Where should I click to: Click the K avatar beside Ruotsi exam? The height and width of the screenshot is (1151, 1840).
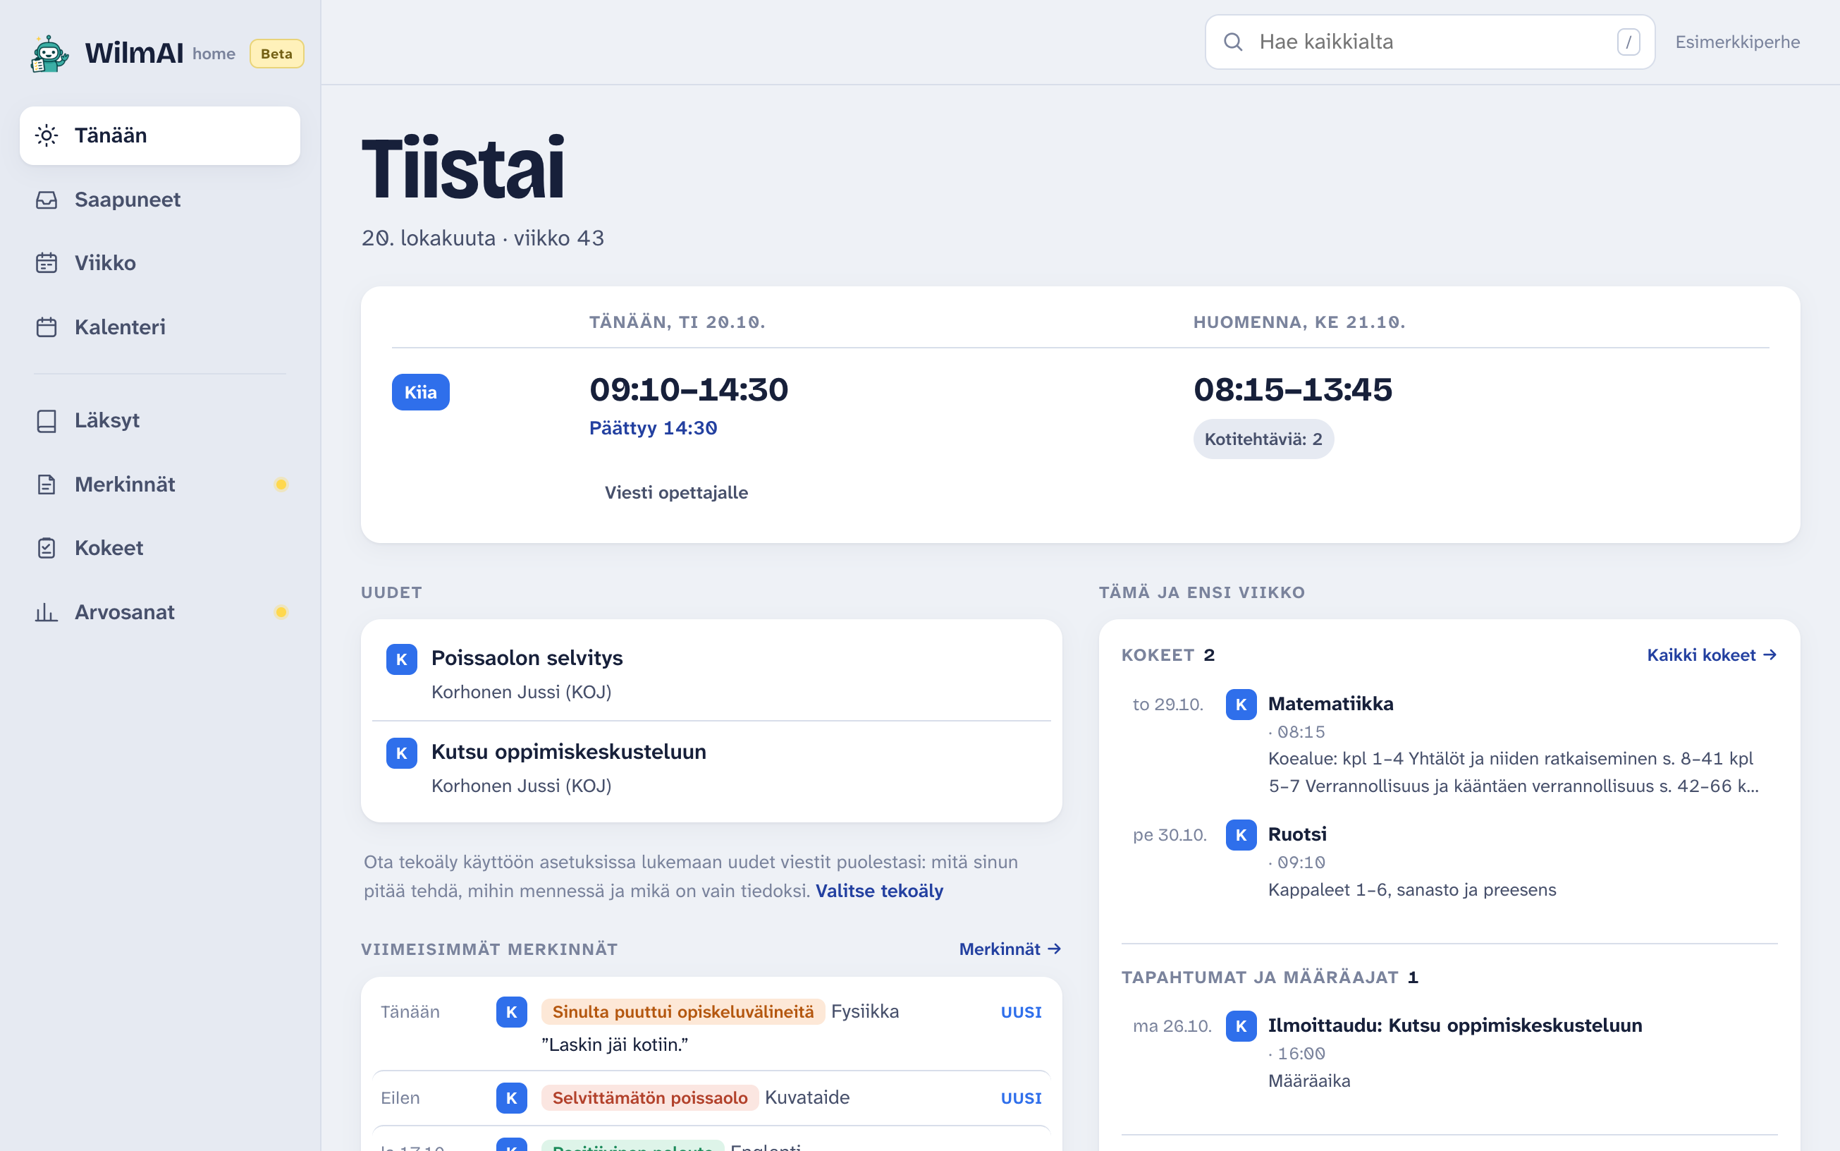click(1240, 835)
